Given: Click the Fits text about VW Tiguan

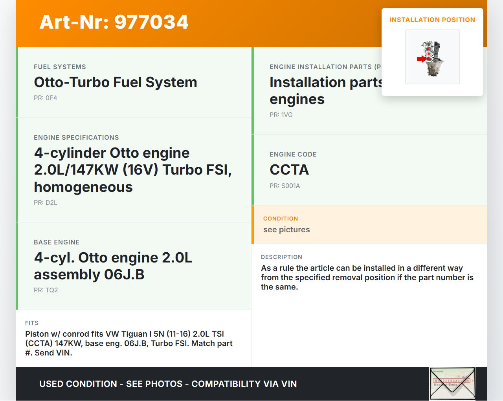Looking at the screenshot, I should pyautogui.click(x=129, y=343).
